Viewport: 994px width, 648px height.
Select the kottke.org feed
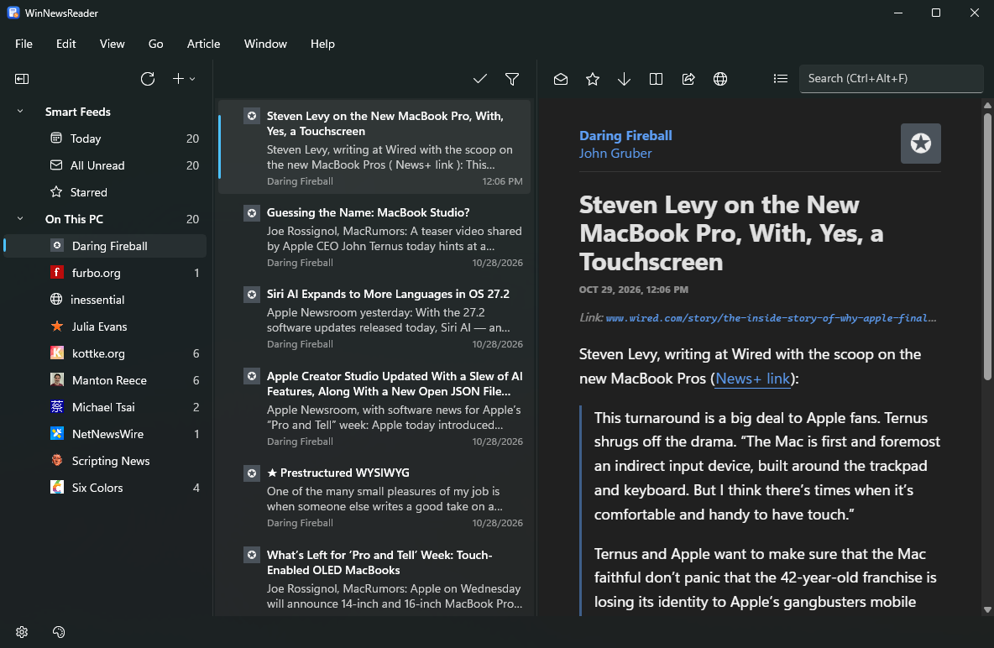105,353
